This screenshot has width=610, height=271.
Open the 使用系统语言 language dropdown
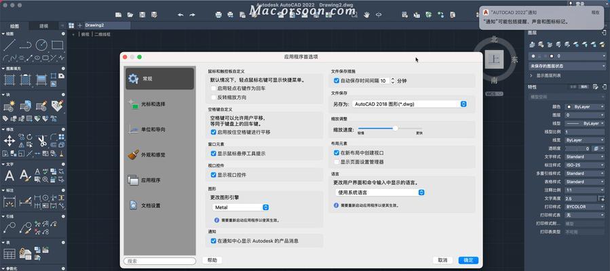380,192
